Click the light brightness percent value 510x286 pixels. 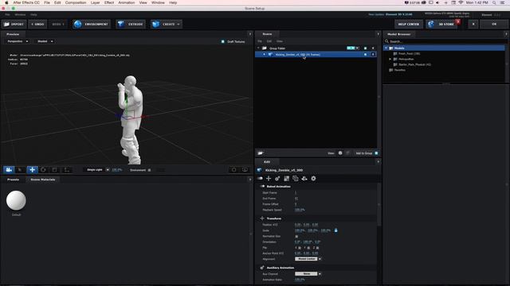pyautogui.click(x=117, y=169)
